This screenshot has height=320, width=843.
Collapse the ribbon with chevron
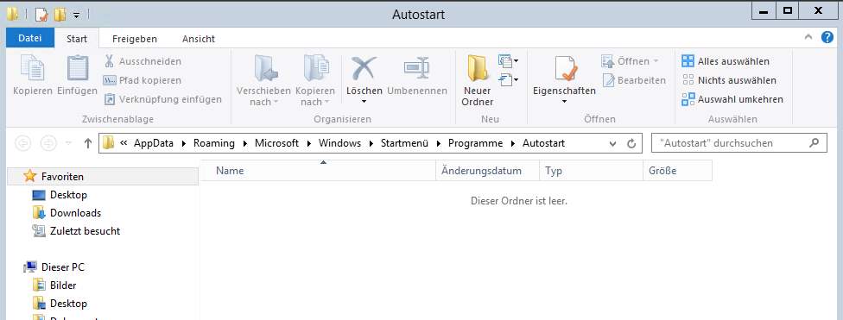point(808,38)
